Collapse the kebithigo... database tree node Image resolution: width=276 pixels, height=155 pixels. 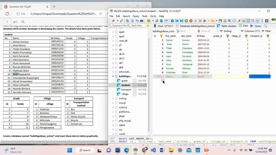[113, 76]
